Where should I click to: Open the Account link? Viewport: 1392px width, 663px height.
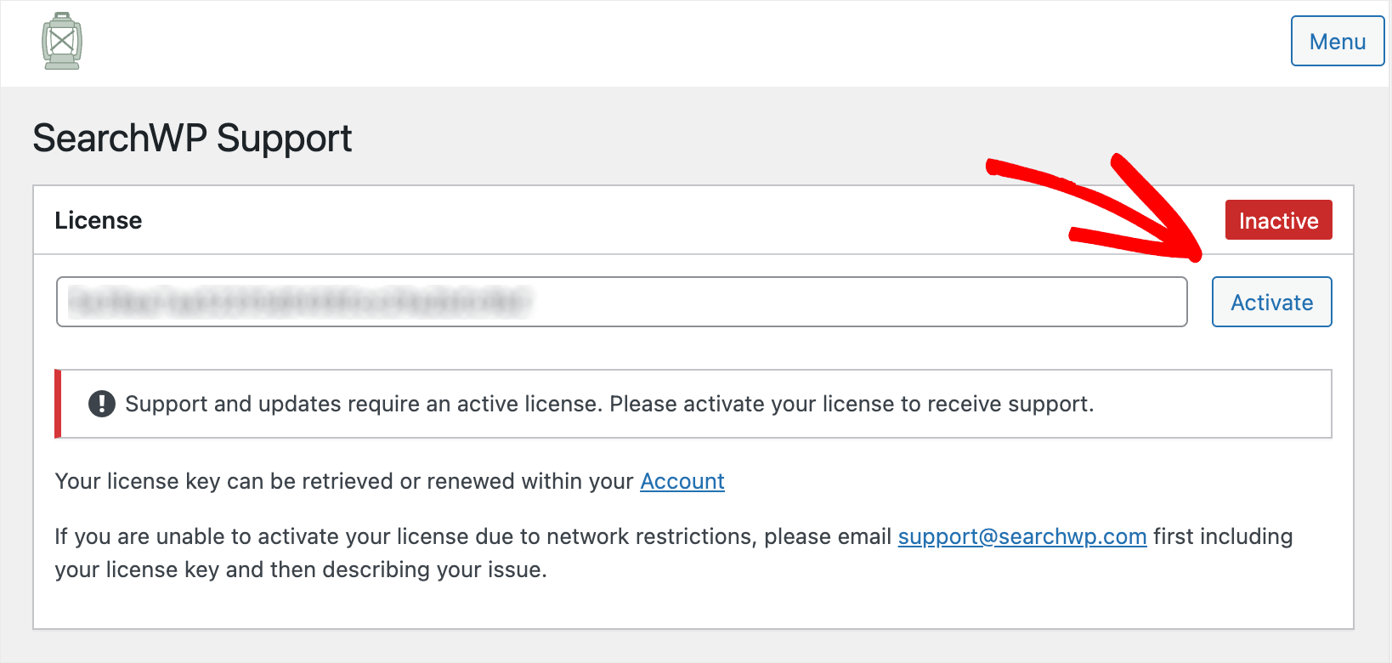(x=682, y=481)
